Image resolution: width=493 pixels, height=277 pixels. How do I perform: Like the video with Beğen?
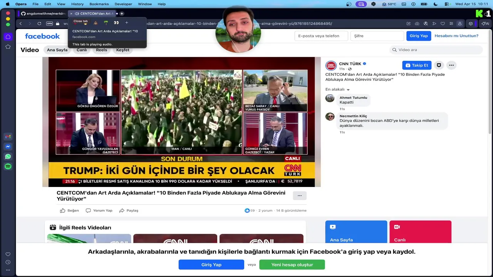coord(69,210)
